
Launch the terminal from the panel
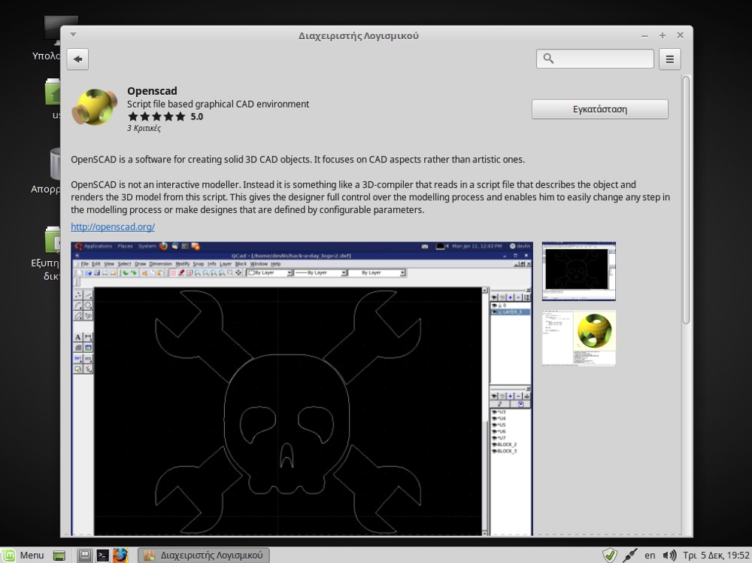102,555
